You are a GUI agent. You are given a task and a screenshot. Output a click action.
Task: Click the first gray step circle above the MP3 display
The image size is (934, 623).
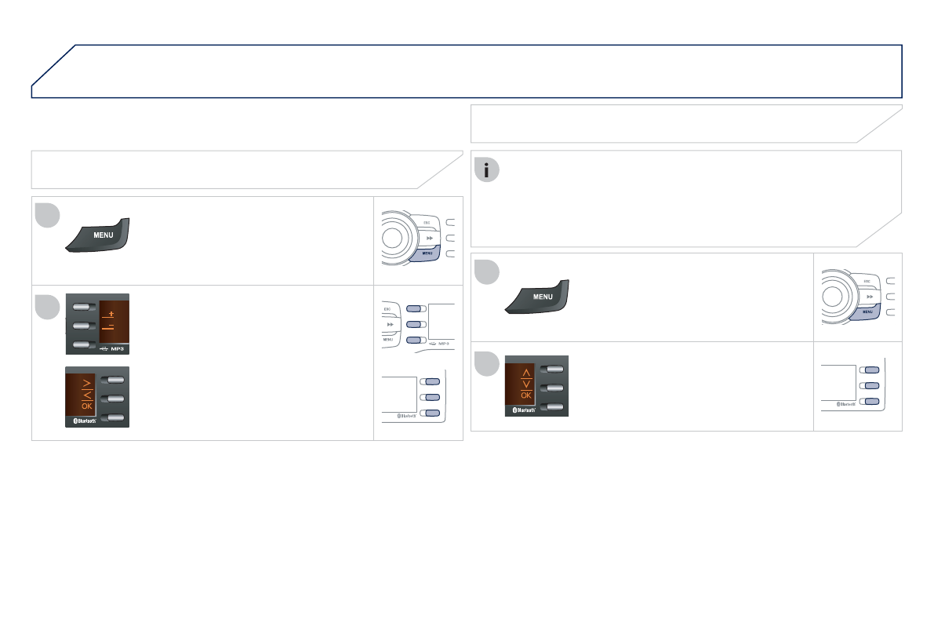tap(48, 215)
